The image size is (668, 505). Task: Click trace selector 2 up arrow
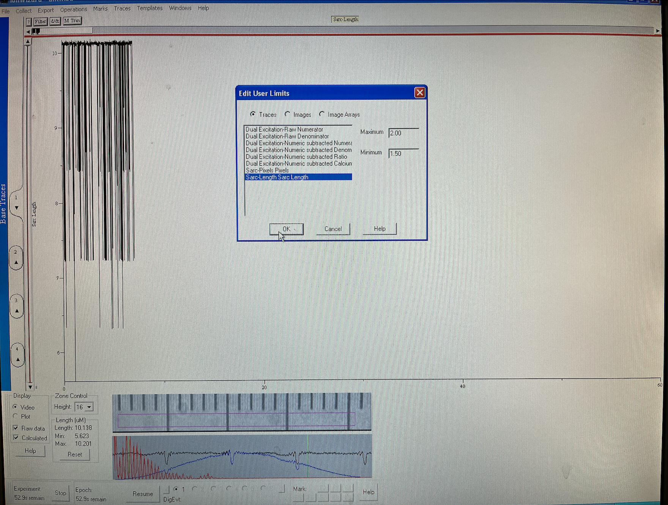[16, 262]
